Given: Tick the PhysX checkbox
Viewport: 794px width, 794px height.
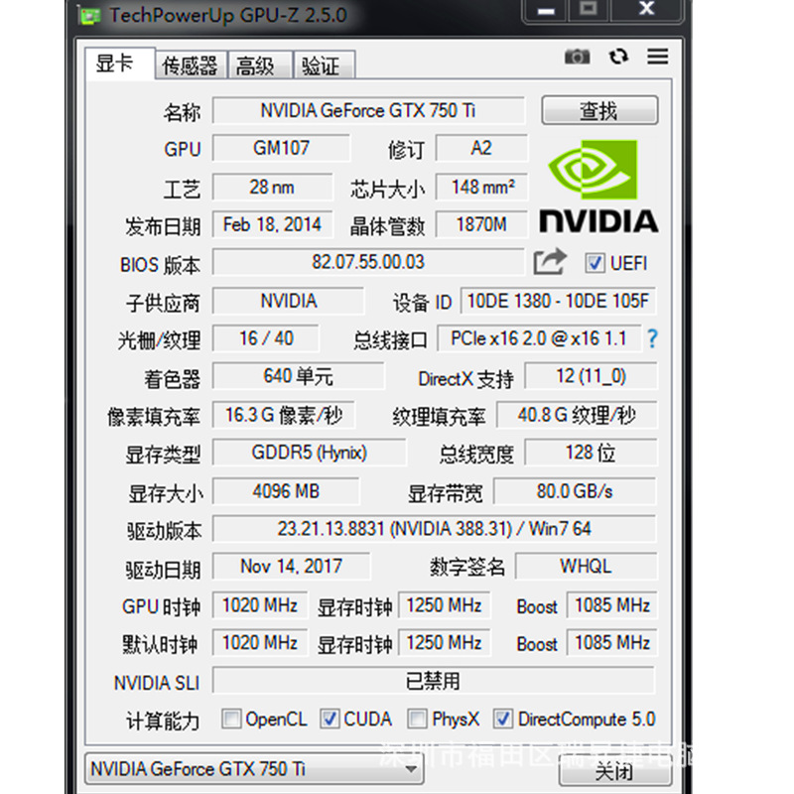Looking at the screenshot, I should (x=417, y=719).
